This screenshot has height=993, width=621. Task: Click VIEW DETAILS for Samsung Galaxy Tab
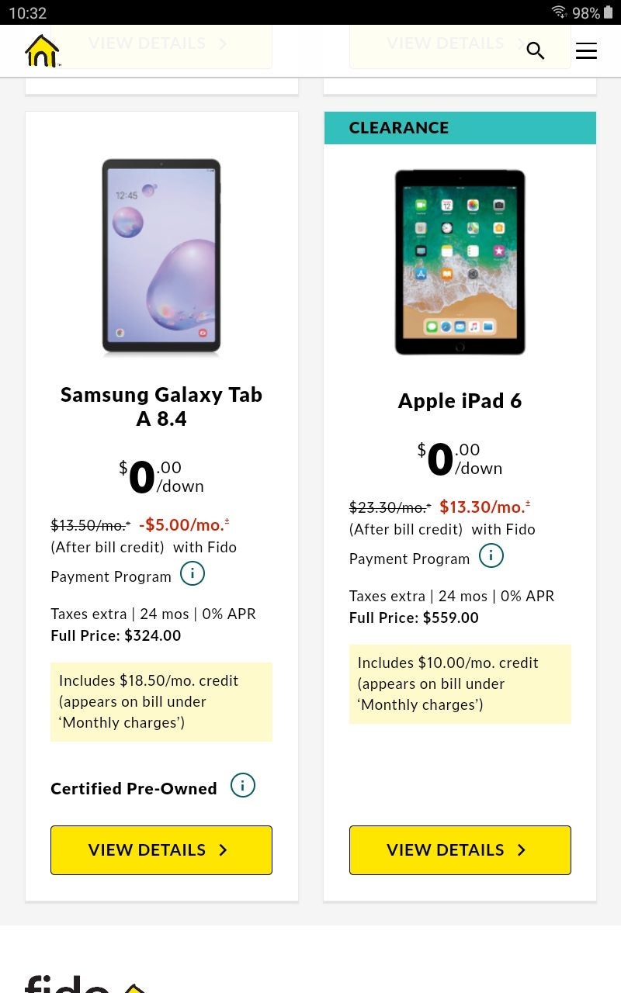(x=161, y=850)
